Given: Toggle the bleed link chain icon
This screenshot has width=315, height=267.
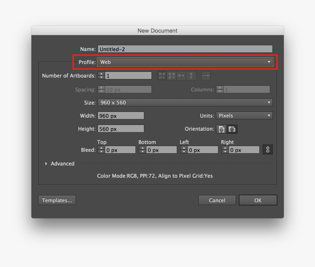Looking at the screenshot, I should coord(268,150).
